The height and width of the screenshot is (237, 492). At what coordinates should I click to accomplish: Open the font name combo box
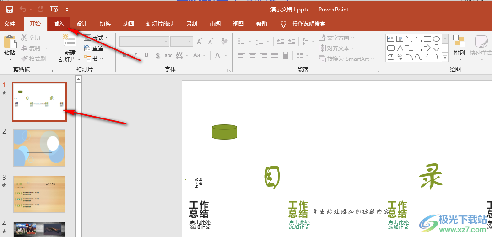pyautogui.click(x=144, y=41)
